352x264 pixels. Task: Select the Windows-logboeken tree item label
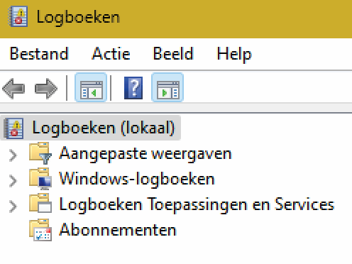[x=137, y=179]
